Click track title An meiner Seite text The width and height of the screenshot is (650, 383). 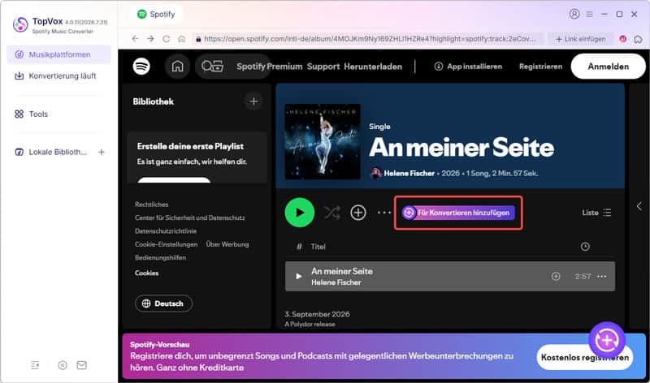click(341, 271)
